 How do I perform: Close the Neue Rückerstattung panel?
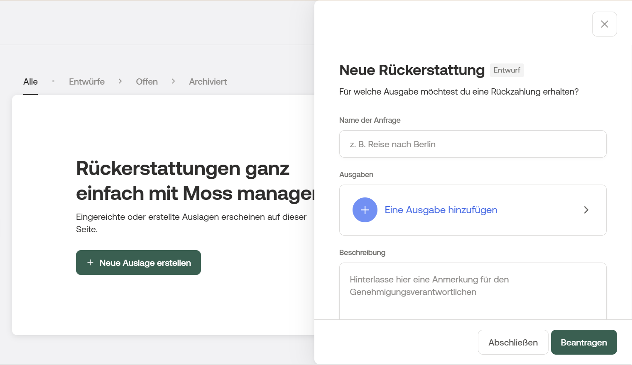[x=604, y=24]
